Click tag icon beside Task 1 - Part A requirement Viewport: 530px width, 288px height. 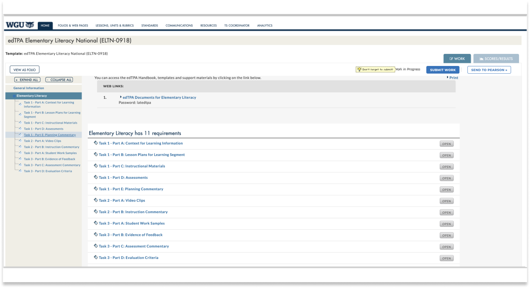click(96, 143)
